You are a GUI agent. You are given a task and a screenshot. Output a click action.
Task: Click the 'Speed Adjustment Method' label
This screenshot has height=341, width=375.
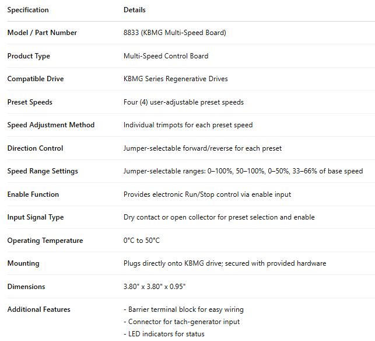[51, 125]
